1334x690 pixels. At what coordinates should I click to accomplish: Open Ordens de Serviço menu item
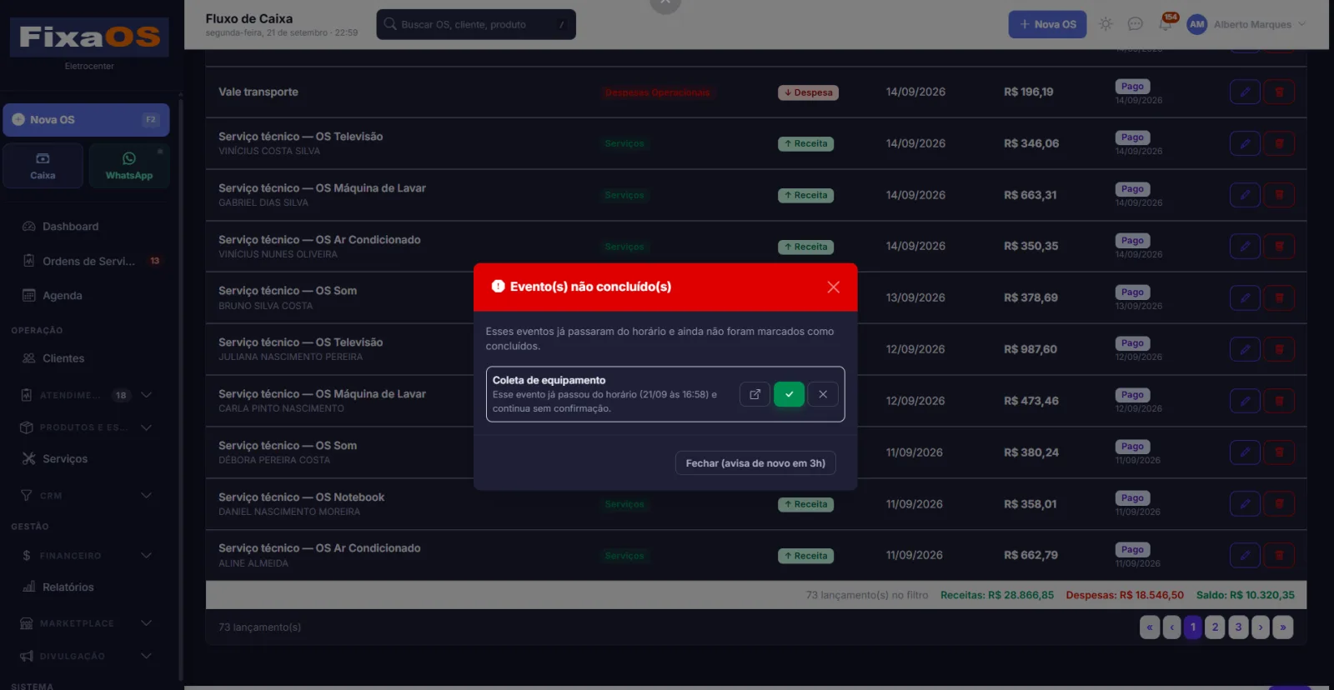click(88, 261)
